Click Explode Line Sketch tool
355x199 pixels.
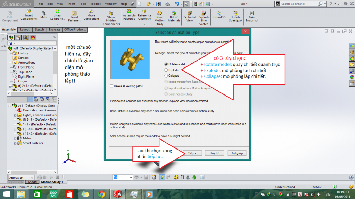(204, 18)
